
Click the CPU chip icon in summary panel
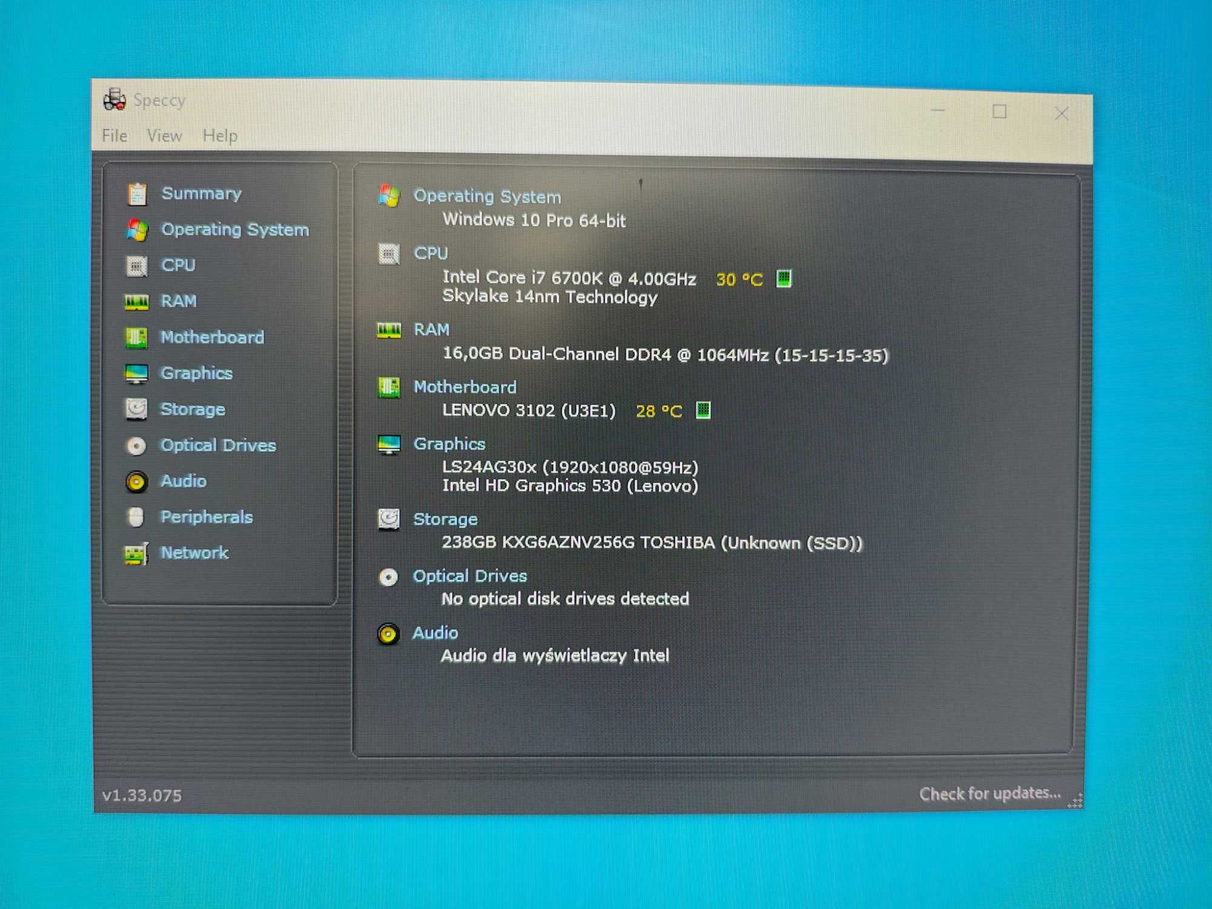coord(388,254)
